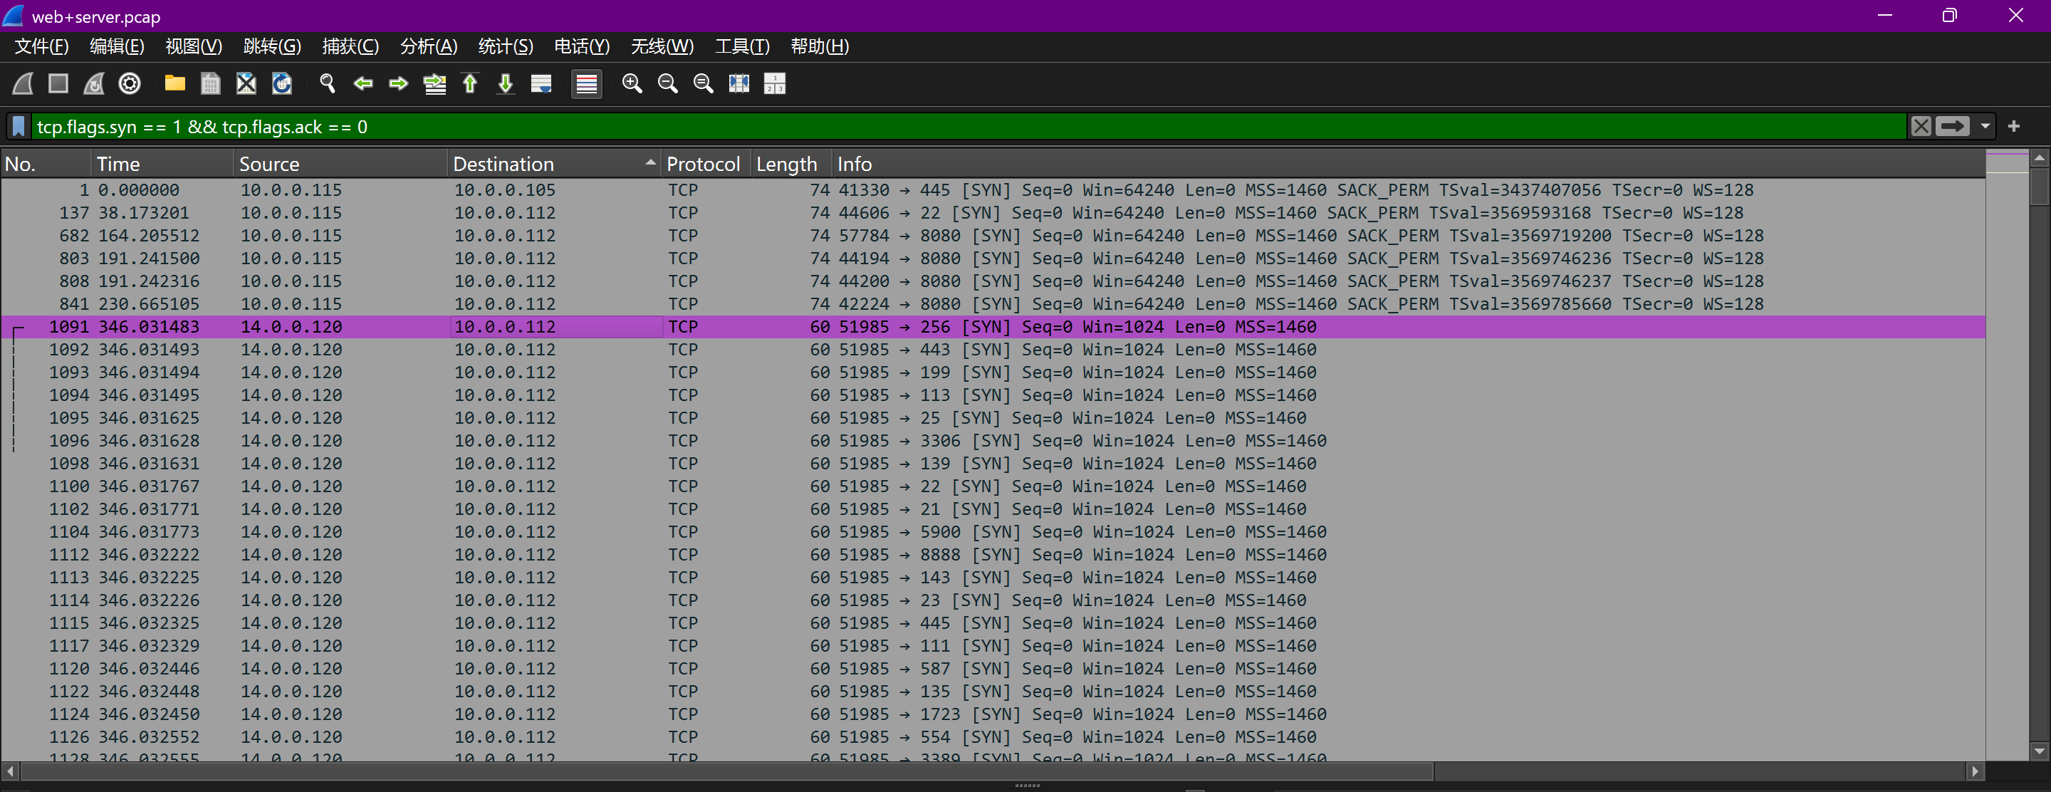Open display filter history dropdown
This screenshot has width=2051, height=792.
pos(1985,127)
